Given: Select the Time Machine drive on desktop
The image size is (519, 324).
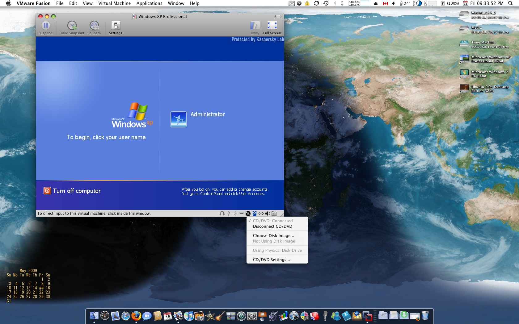Looking at the screenshot, I should pyautogui.click(x=464, y=44).
